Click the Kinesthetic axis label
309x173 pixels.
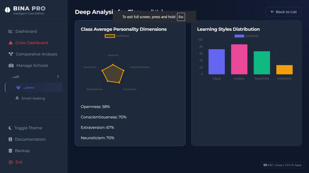284,79
